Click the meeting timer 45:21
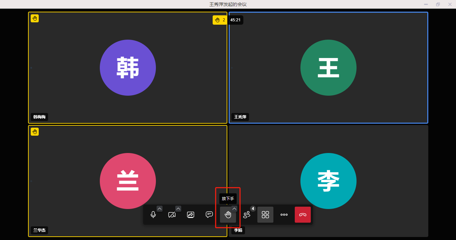This screenshot has width=456, height=240. (x=235, y=20)
